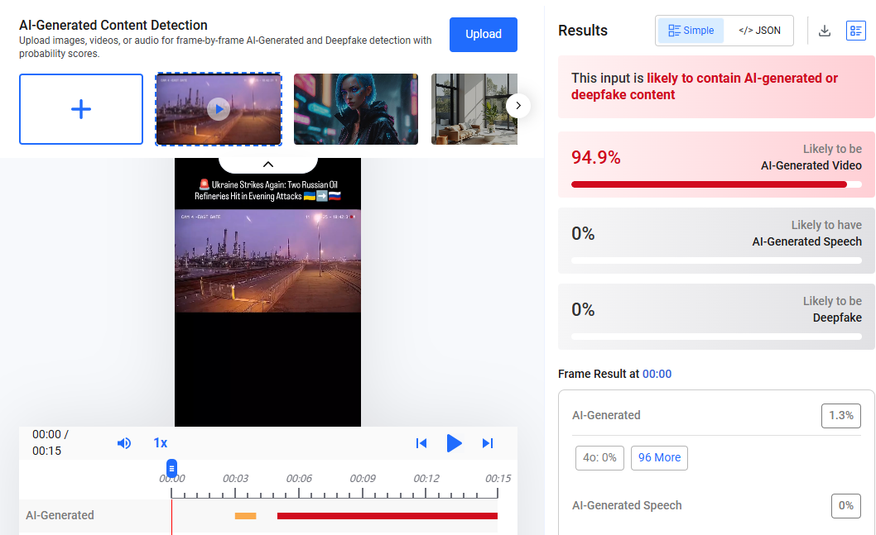The image size is (876, 535).
Task: Click the AI-Generated timeline row label
Action: pyautogui.click(x=60, y=515)
